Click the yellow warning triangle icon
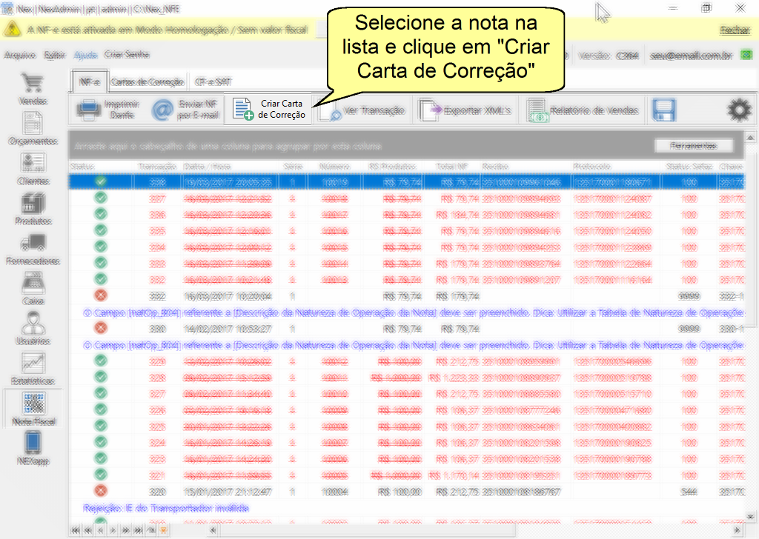The width and height of the screenshot is (759, 539). click(12, 30)
